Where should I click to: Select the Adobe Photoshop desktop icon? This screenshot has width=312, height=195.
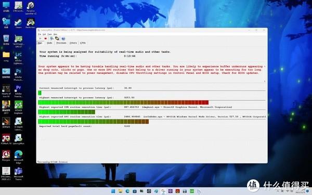click(18, 74)
